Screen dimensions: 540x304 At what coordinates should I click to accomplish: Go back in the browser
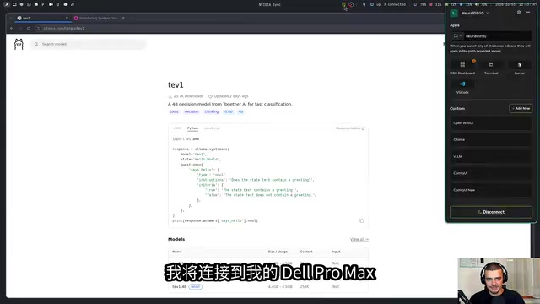(12, 28)
